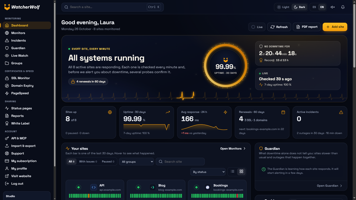
Task: Click the Reports document icon
Action: (7, 116)
